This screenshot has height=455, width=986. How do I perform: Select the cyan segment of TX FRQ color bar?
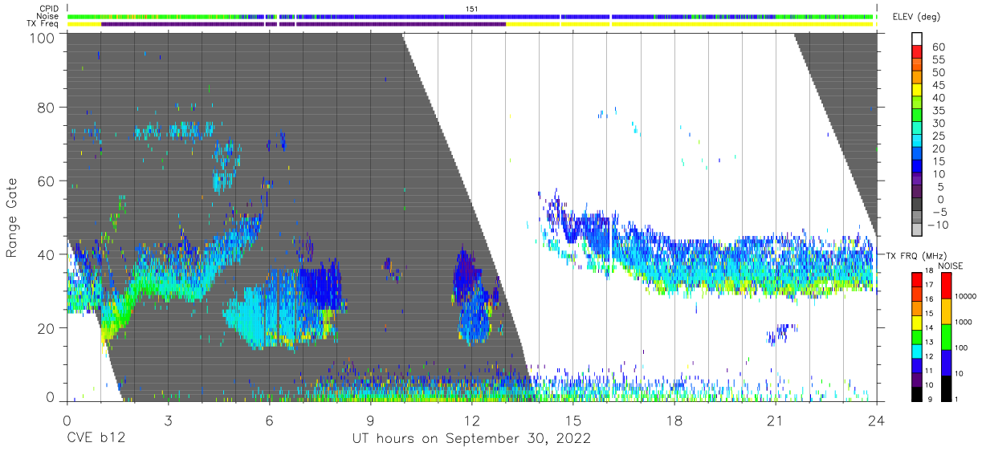click(918, 350)
